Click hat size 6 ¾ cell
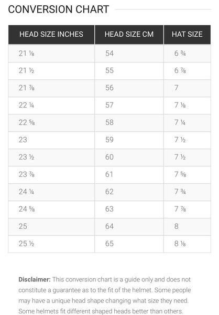The width and height of the screenshot is (219, 315). pos(187,54)
